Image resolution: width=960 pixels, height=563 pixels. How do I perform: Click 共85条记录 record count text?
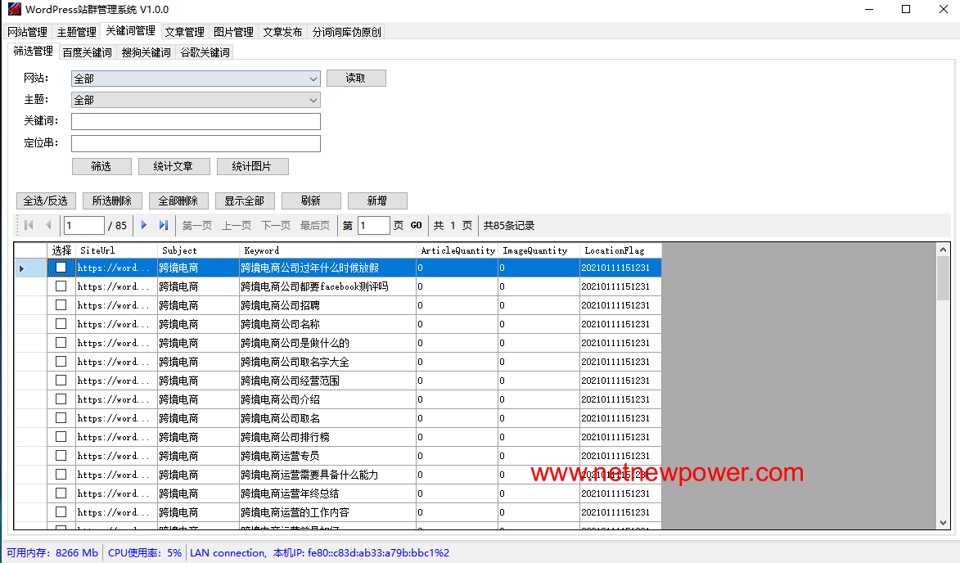tap(509, 225)
